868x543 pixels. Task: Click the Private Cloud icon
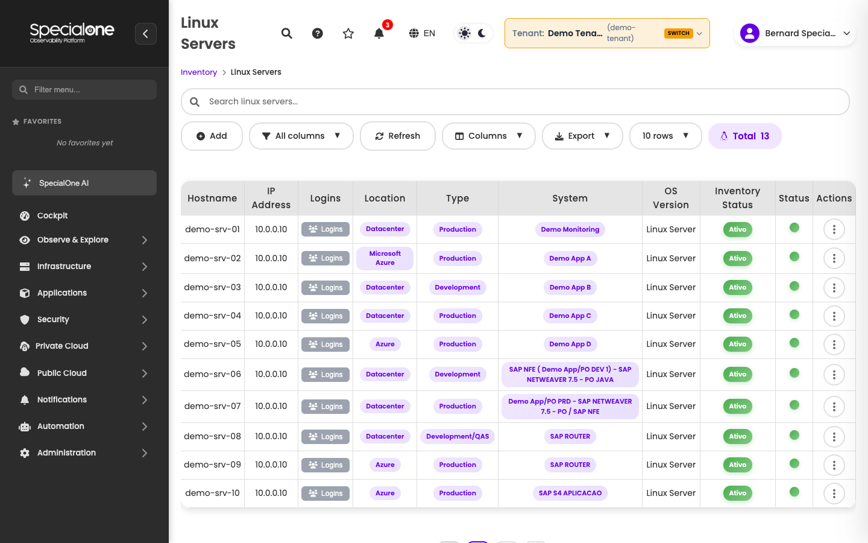[25, 346]
